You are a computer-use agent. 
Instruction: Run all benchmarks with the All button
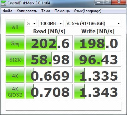pos(15,27)
